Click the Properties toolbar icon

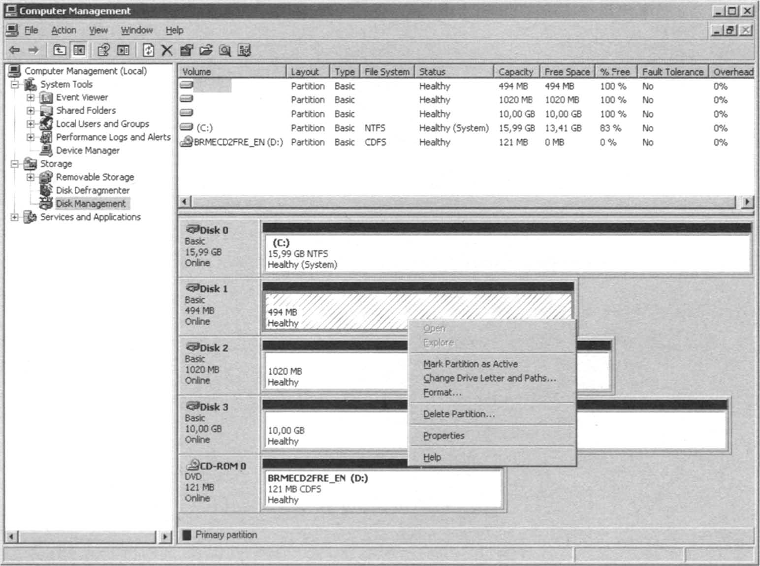pyautogui.click(x=187, y=50)
